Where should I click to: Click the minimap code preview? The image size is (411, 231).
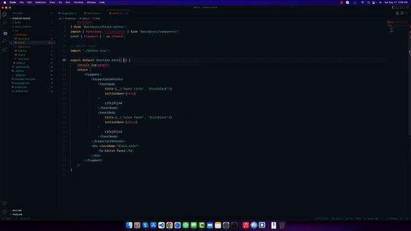click(397, 26)
